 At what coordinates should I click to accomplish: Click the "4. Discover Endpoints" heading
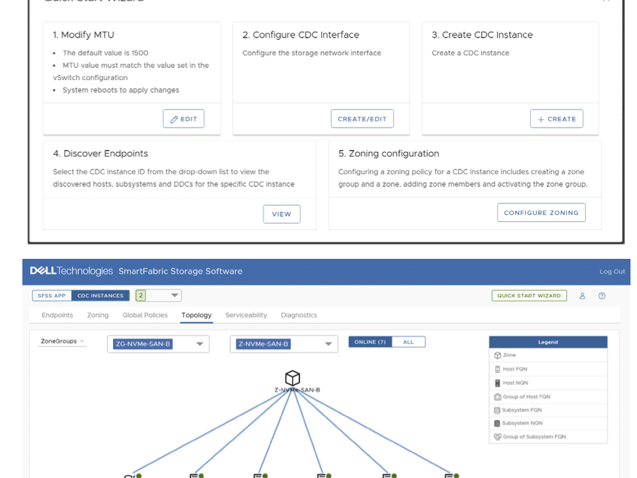click(100, 154)
